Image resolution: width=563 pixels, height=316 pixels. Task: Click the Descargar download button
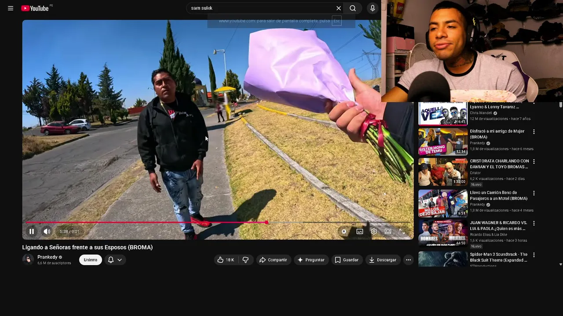pos(383,260)
